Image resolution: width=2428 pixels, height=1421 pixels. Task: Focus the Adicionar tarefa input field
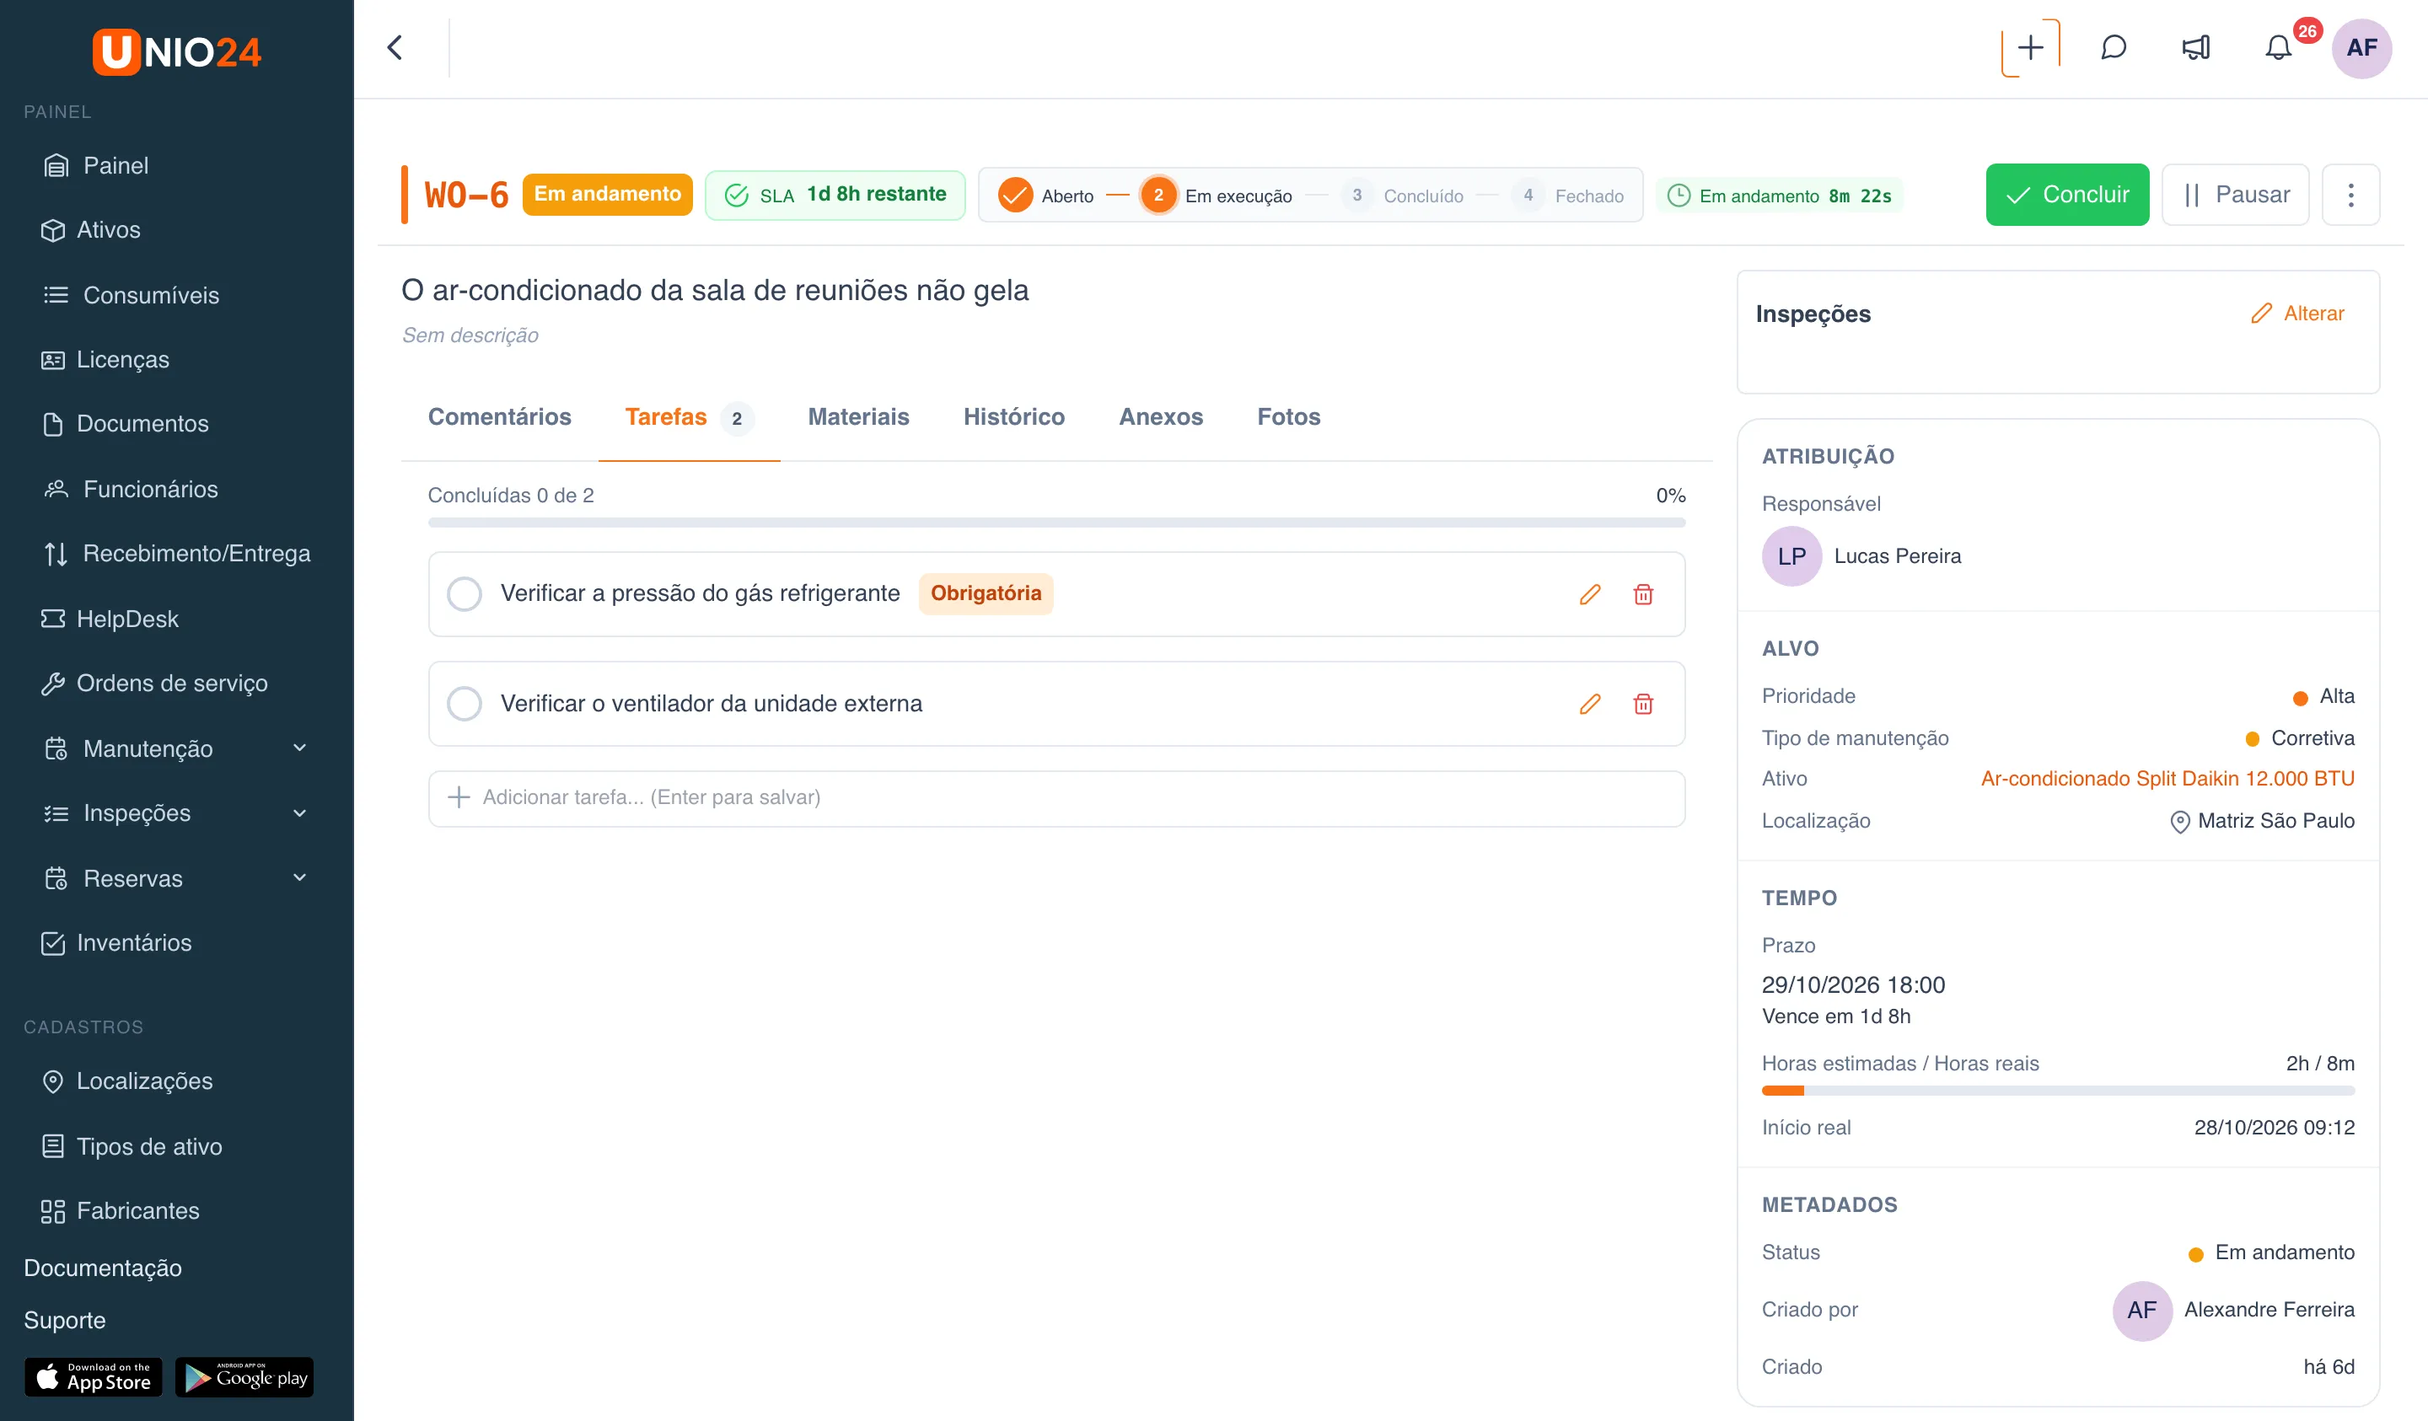click(x=1056, y=797)
